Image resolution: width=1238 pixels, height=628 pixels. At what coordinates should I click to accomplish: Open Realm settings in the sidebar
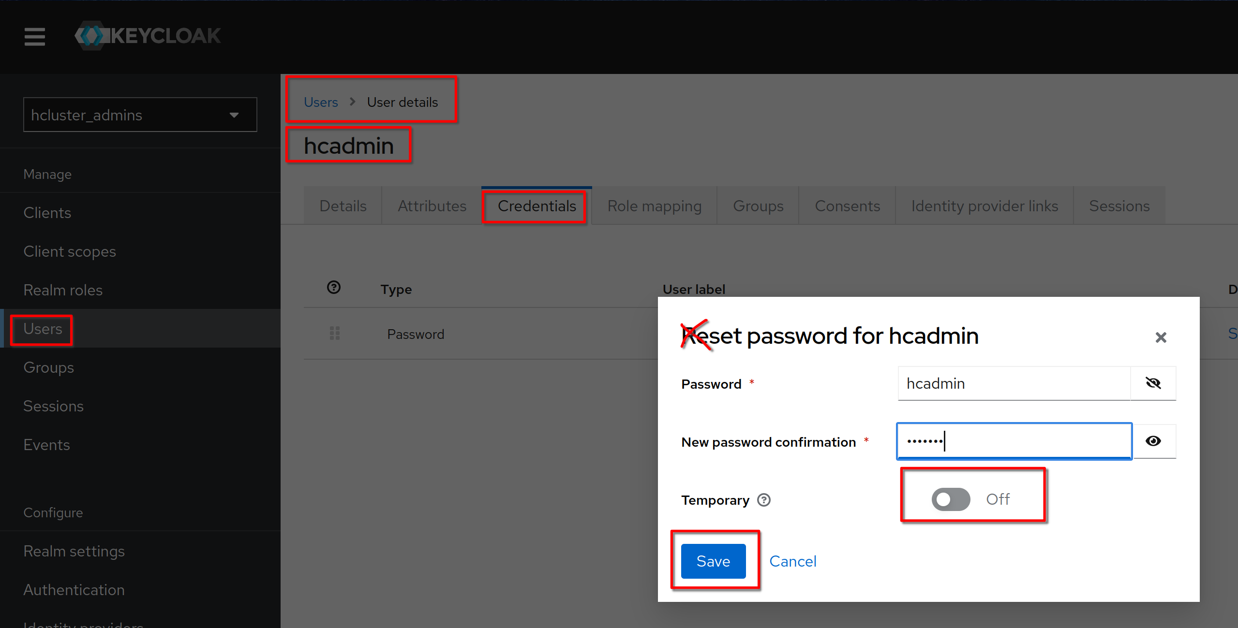(74, 551)
